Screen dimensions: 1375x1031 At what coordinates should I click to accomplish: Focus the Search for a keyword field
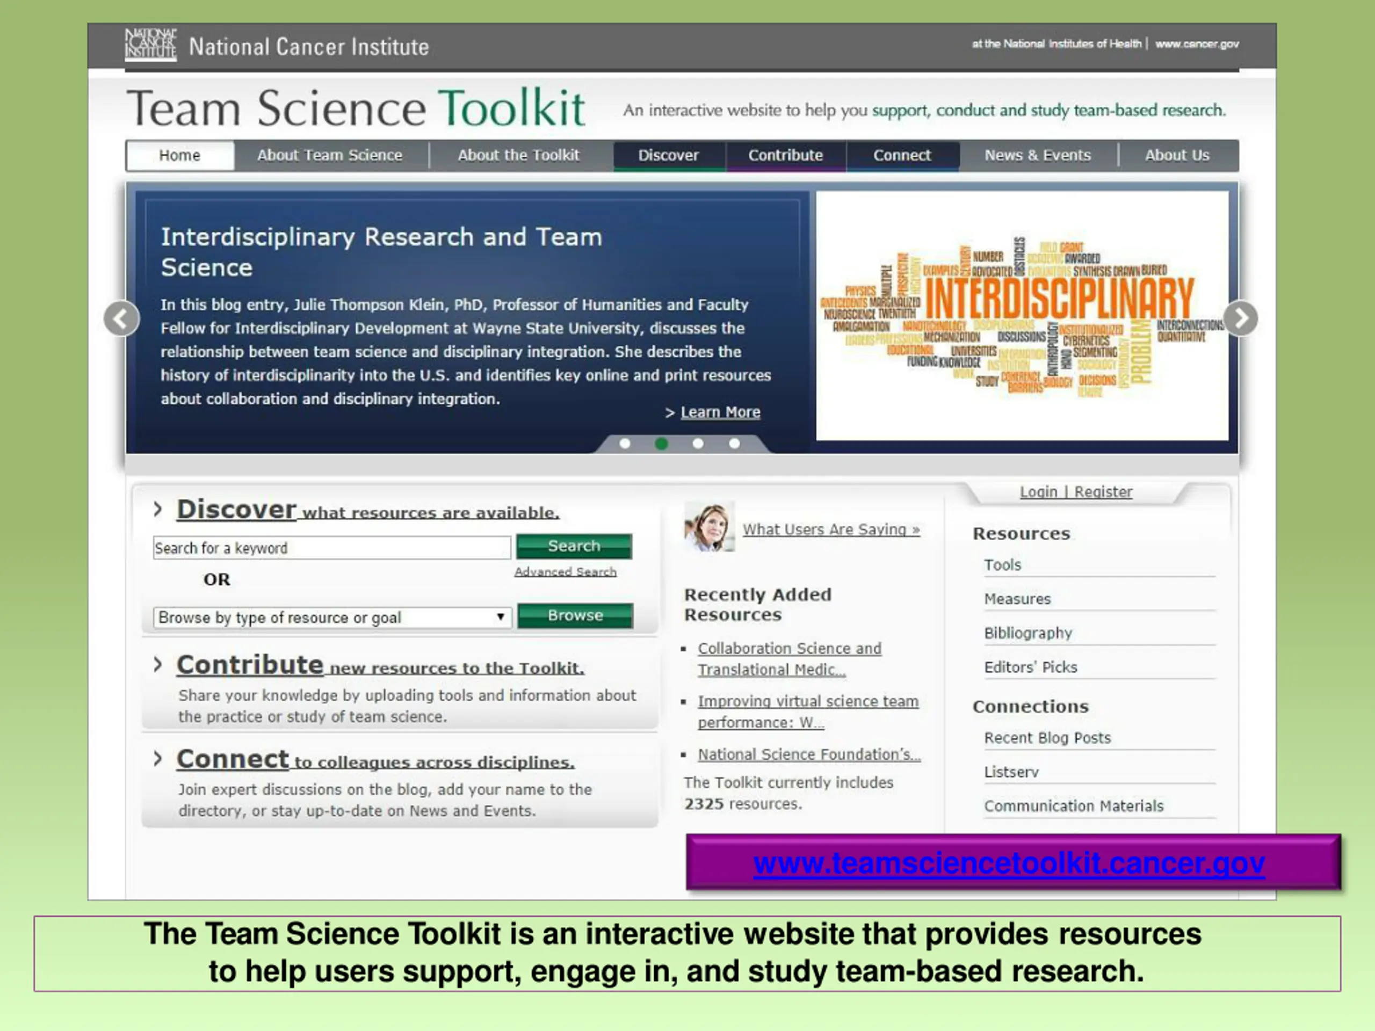[x=332, y=548]
